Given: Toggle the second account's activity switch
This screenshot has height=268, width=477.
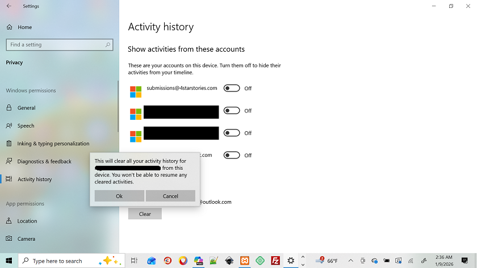Looking at the screenshot, I should pos(232,111).
